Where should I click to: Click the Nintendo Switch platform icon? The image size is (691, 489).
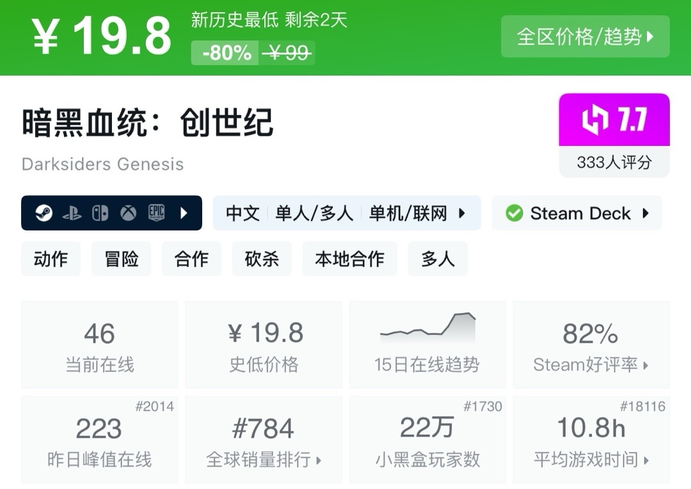click(100, 213)
